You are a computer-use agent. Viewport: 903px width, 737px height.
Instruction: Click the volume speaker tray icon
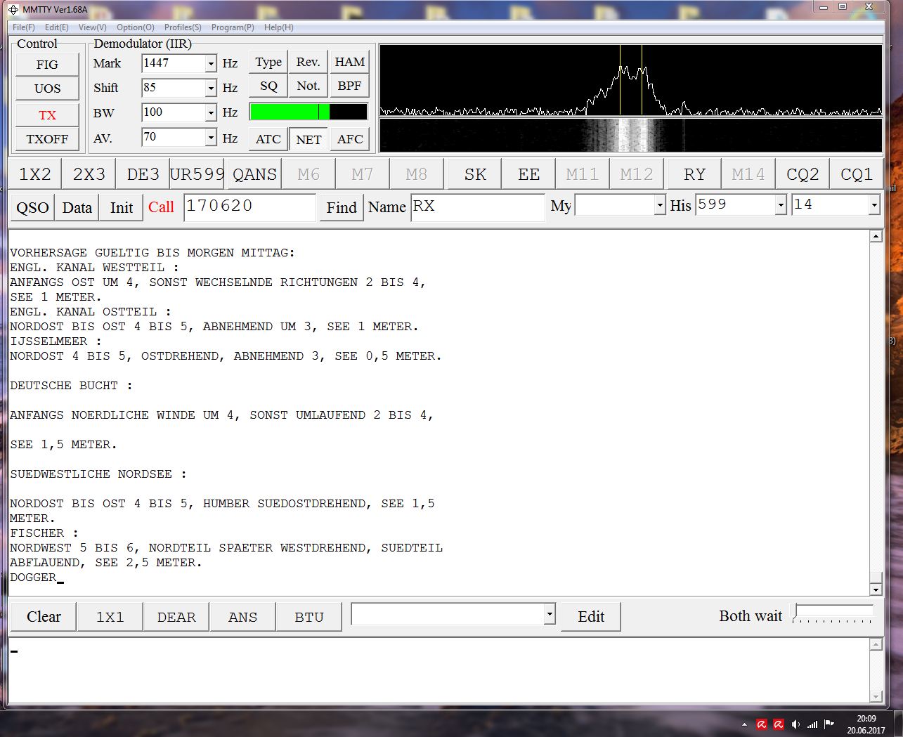[795, 724]
